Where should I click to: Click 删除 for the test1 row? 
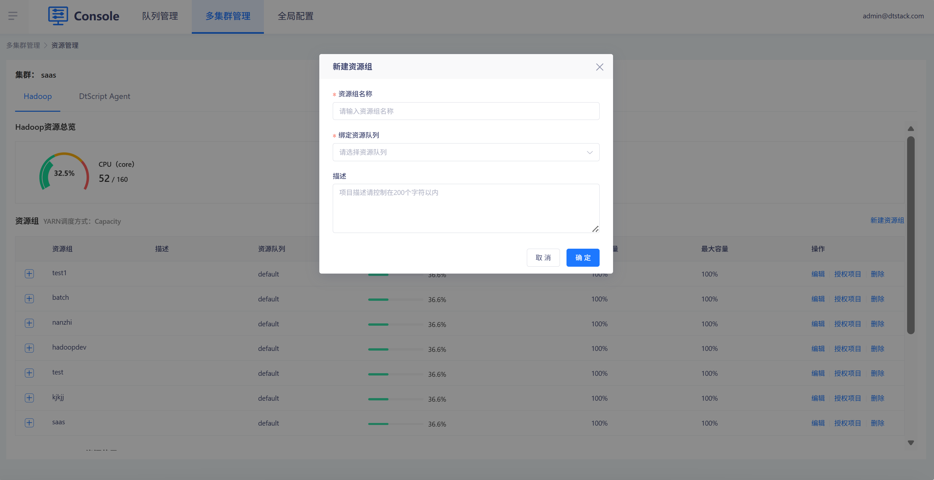[x=877, y=274]
